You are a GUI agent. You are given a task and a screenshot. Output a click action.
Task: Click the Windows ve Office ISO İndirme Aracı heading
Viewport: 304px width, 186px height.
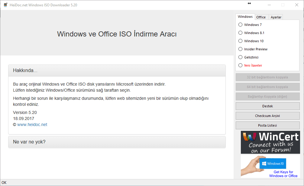117,34
